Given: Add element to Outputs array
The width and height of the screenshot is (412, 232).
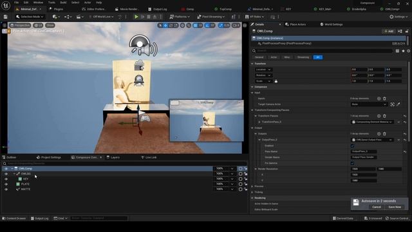Looking at the screenshot, I should point(379,134).
